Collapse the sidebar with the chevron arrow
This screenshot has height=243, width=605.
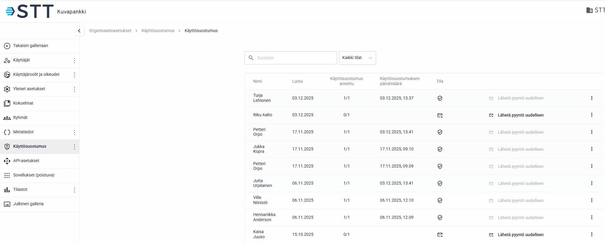click(x=79, y=31)
